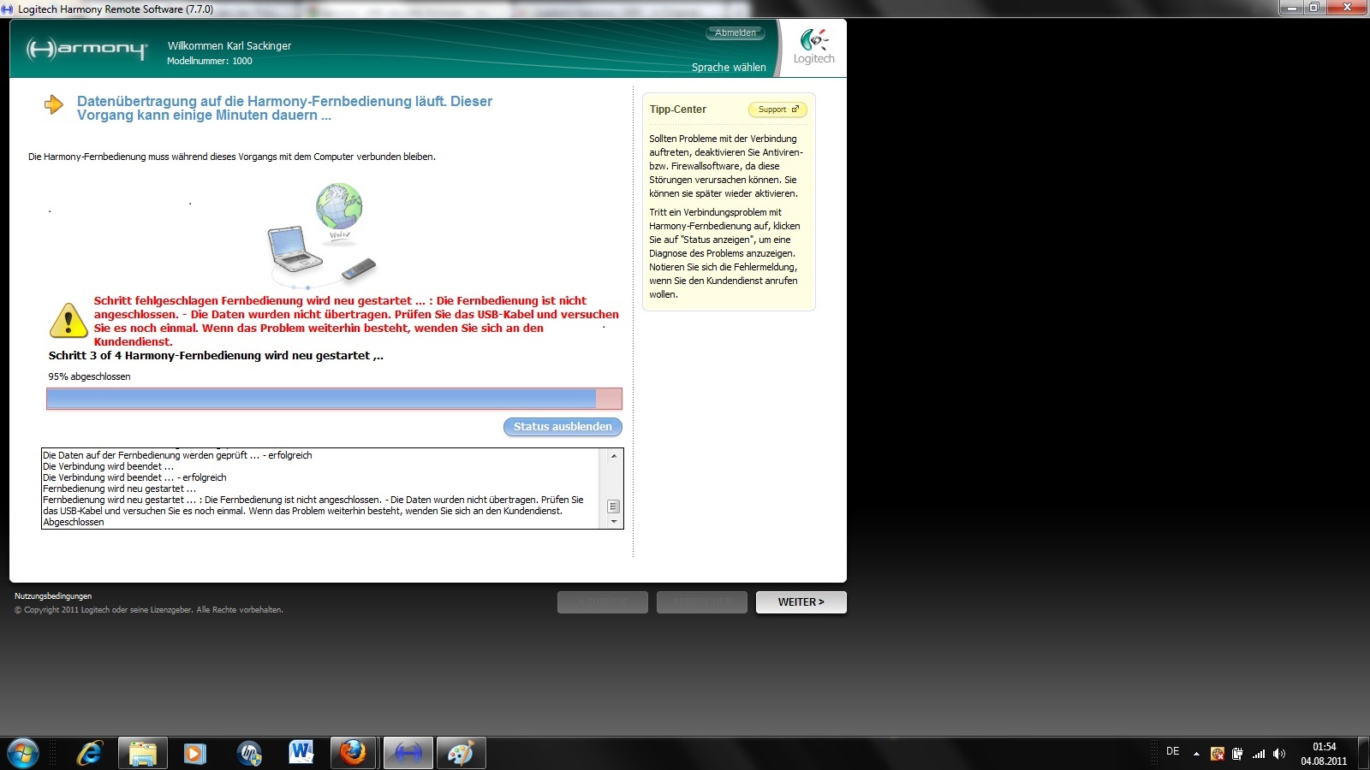Click the Harmony logo in header
Viewport: 1370px width, 770px height.
point(86,49)
